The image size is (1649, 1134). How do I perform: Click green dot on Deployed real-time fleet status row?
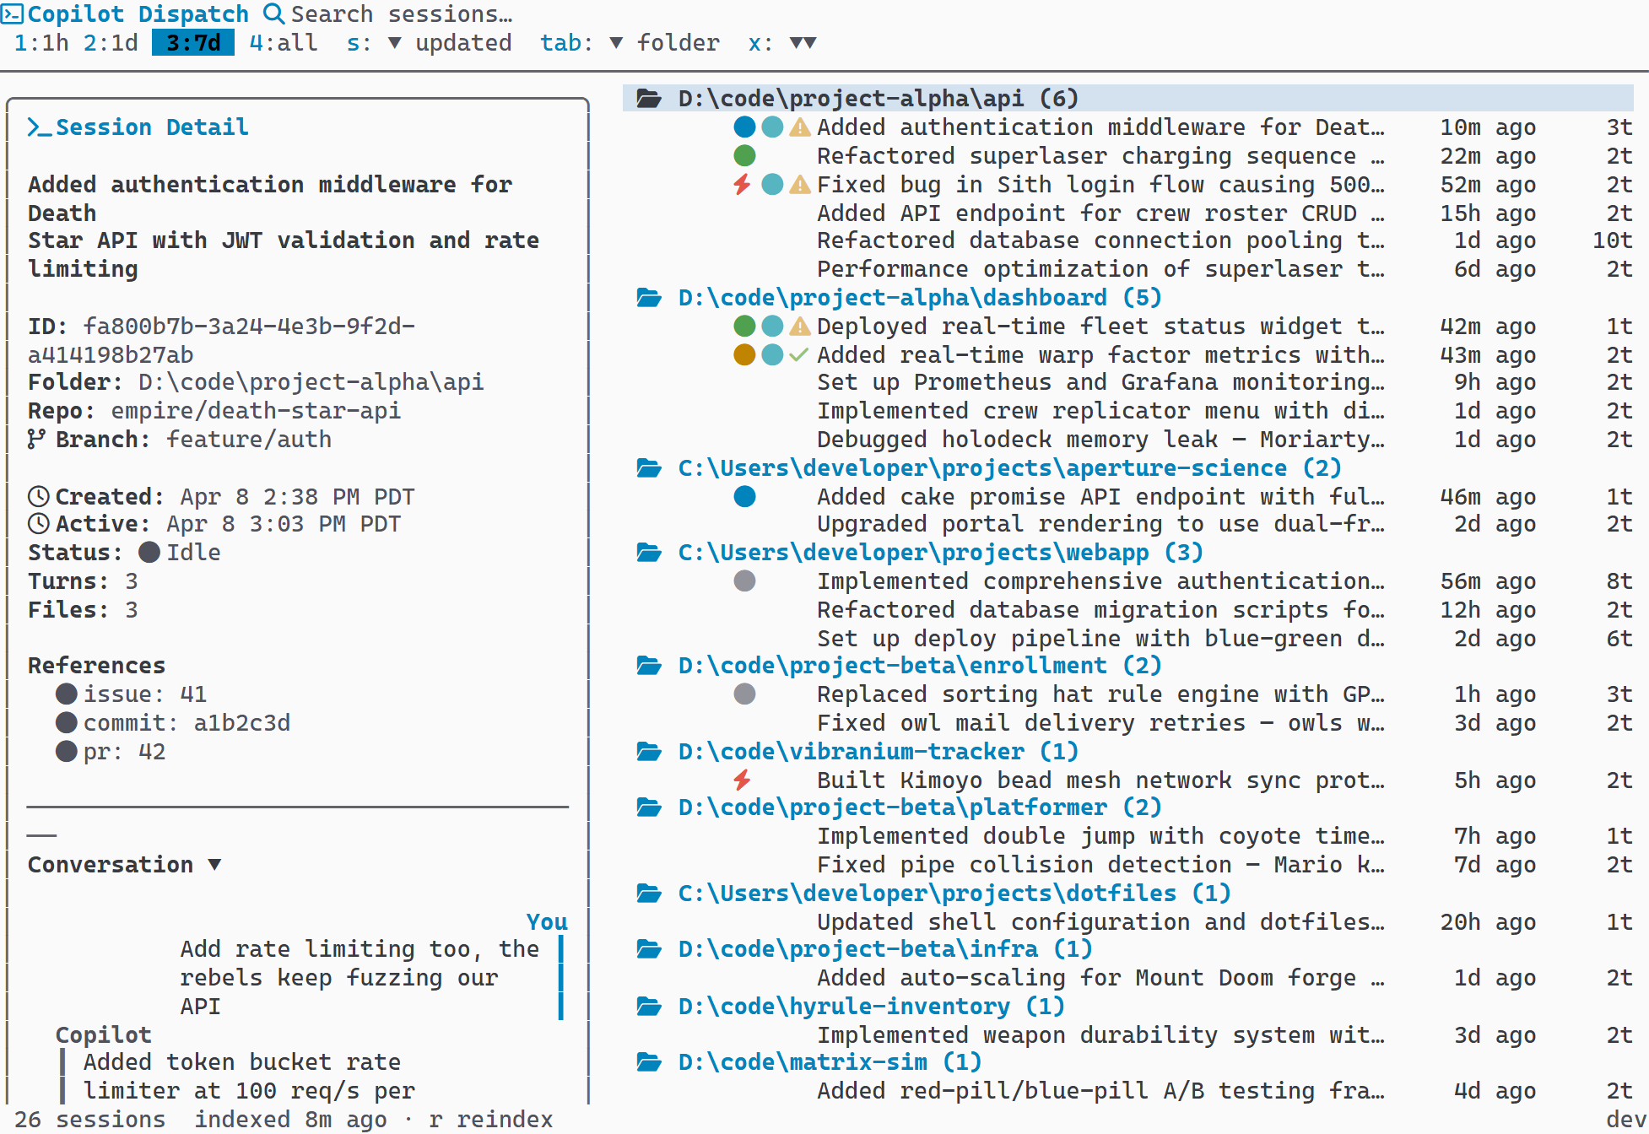click(744, 326)
